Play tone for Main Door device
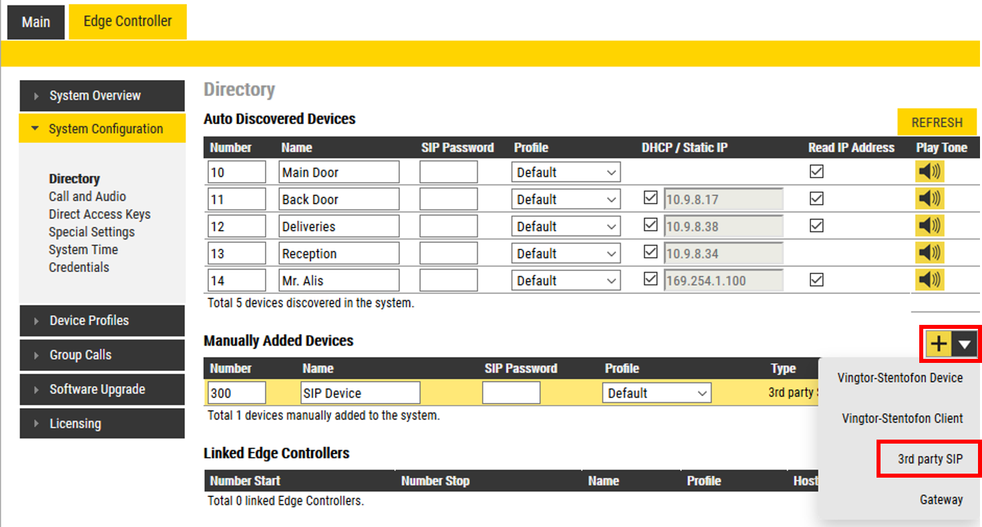982x527 pixels. 929,172
